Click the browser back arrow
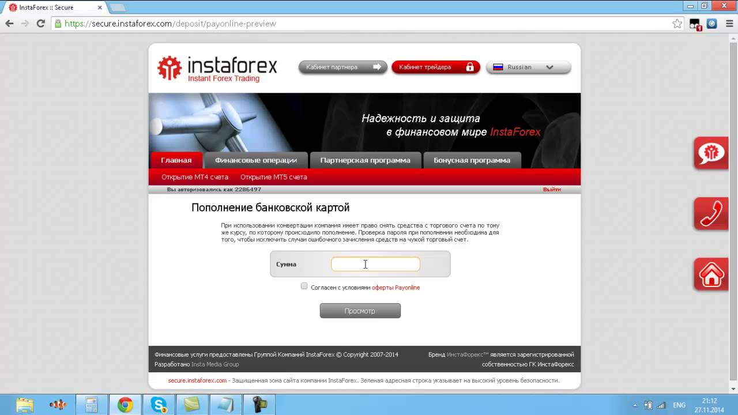The height and width of the screenshot is (415, 738). pos(9,24)
